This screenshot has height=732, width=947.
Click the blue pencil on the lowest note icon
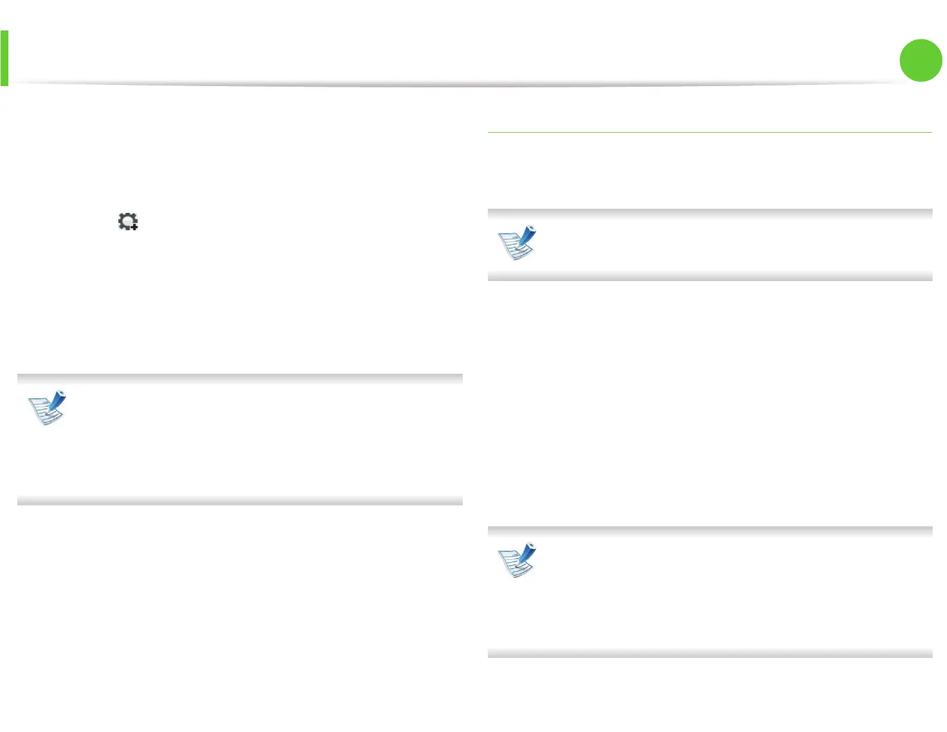click(x=527, y=553)
